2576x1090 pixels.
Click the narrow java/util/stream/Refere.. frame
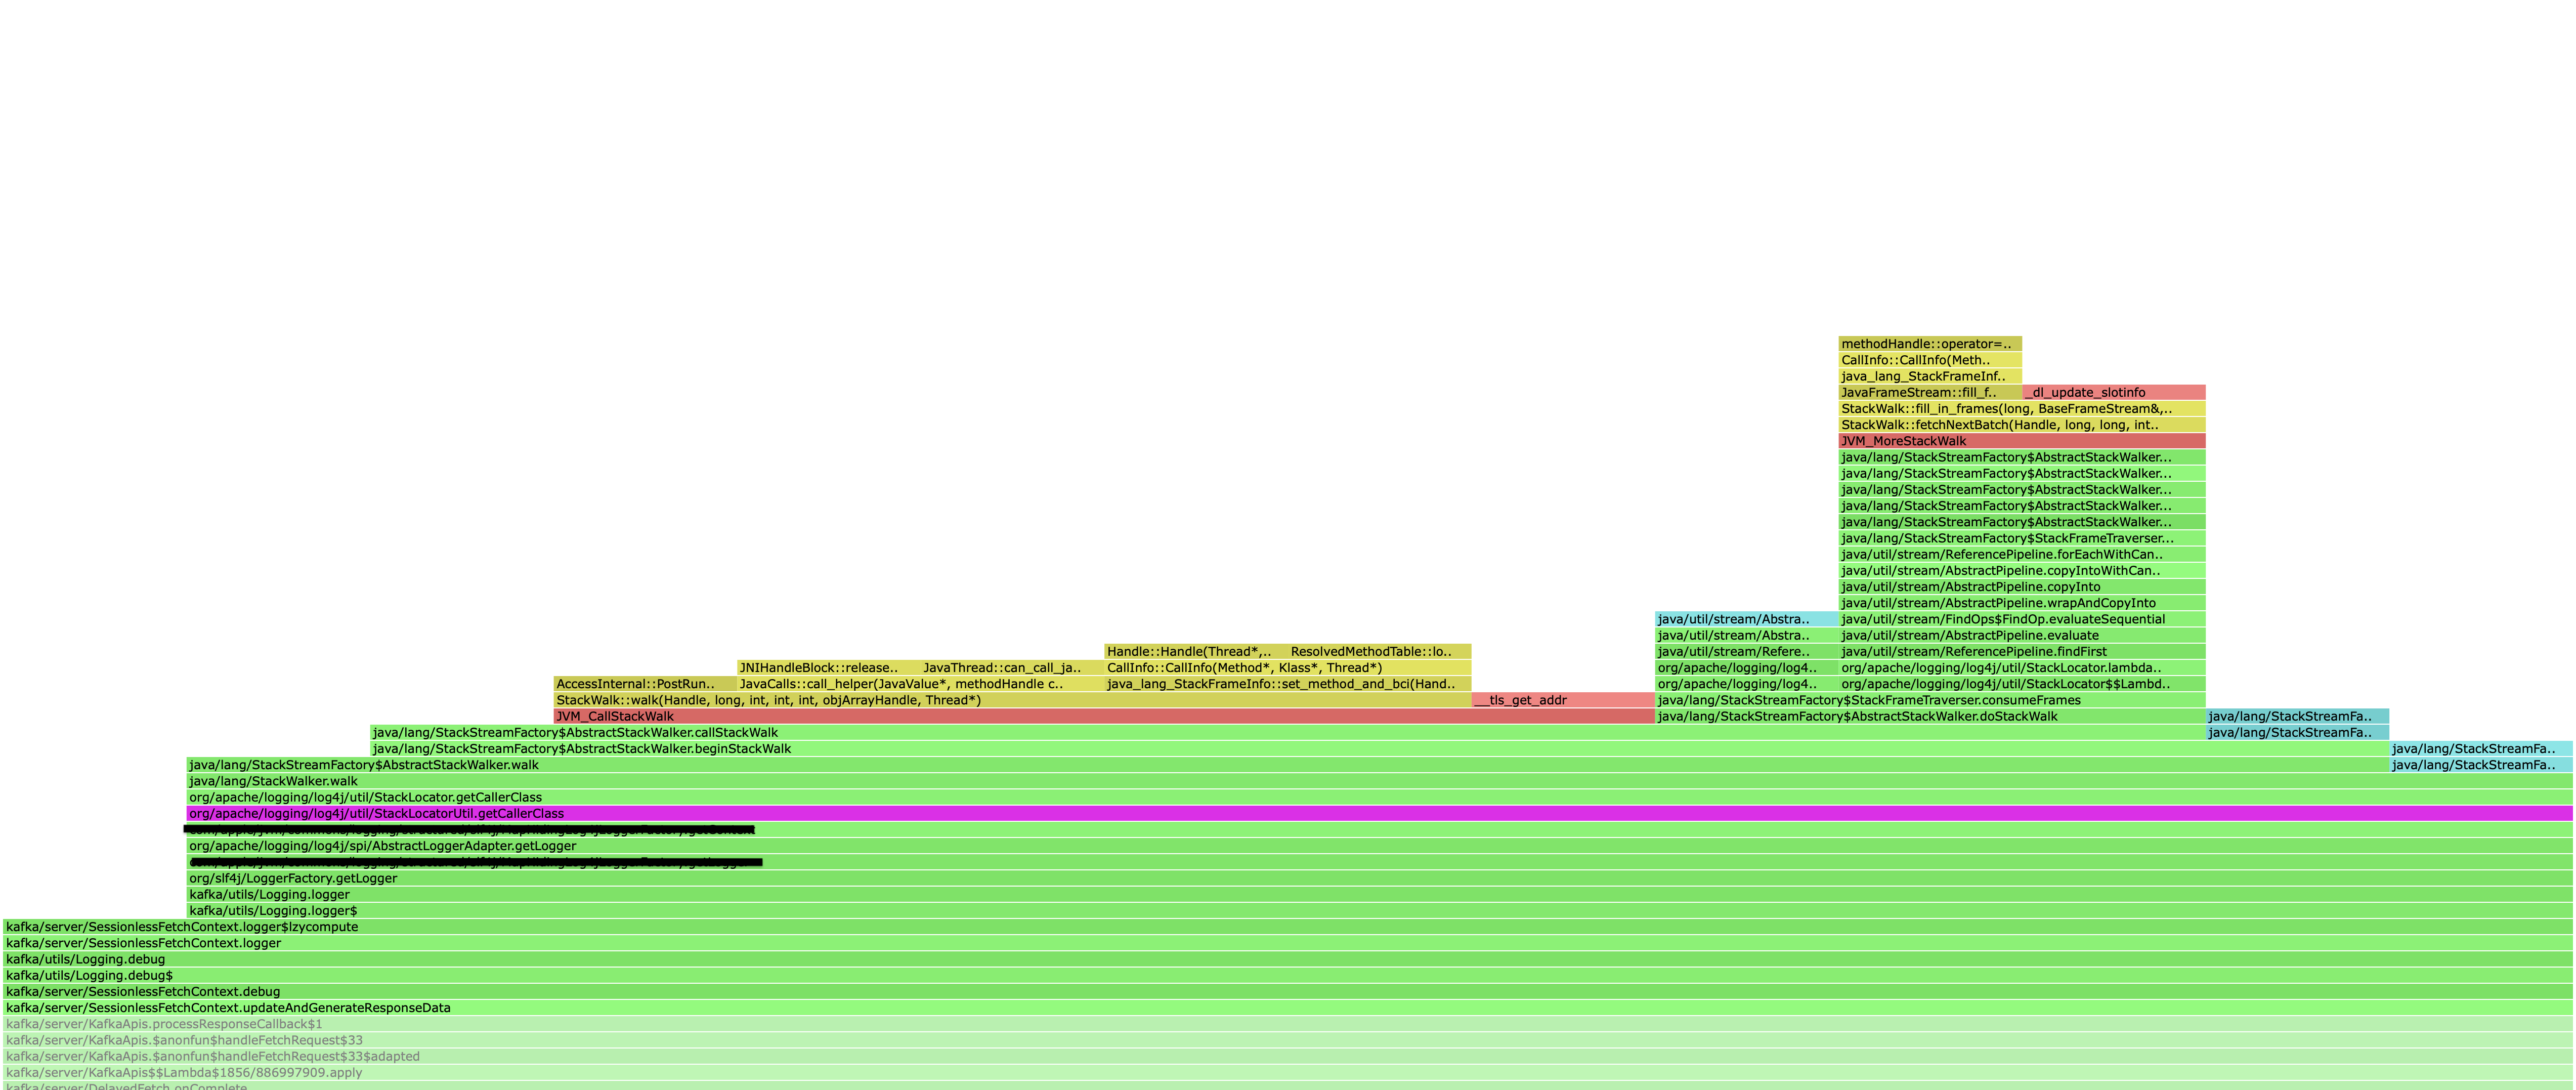click(1746, 651)
